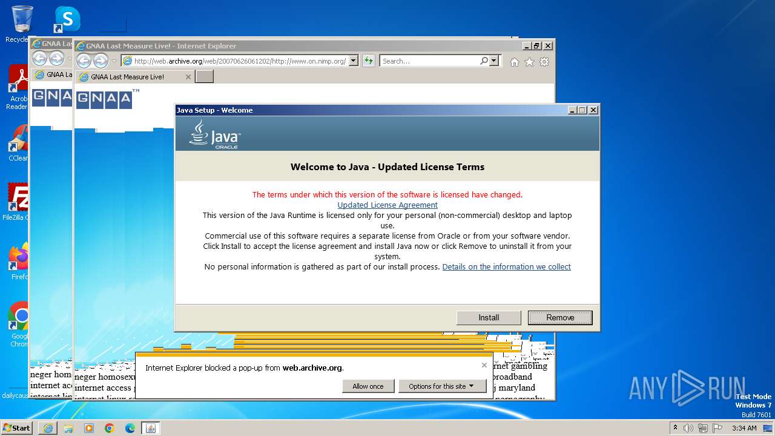The width and height of the screenshot is (775, 436).
Task: Expand search provider dropdown arrow
Action: click(x=494, y=61)
